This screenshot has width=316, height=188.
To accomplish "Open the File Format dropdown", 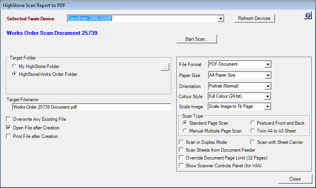I will click(x=268, y=64).
